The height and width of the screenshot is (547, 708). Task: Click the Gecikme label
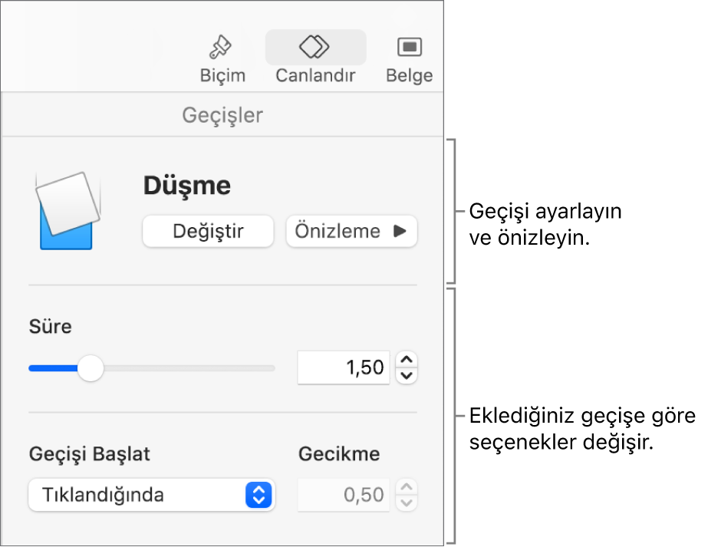coord(339,454)
